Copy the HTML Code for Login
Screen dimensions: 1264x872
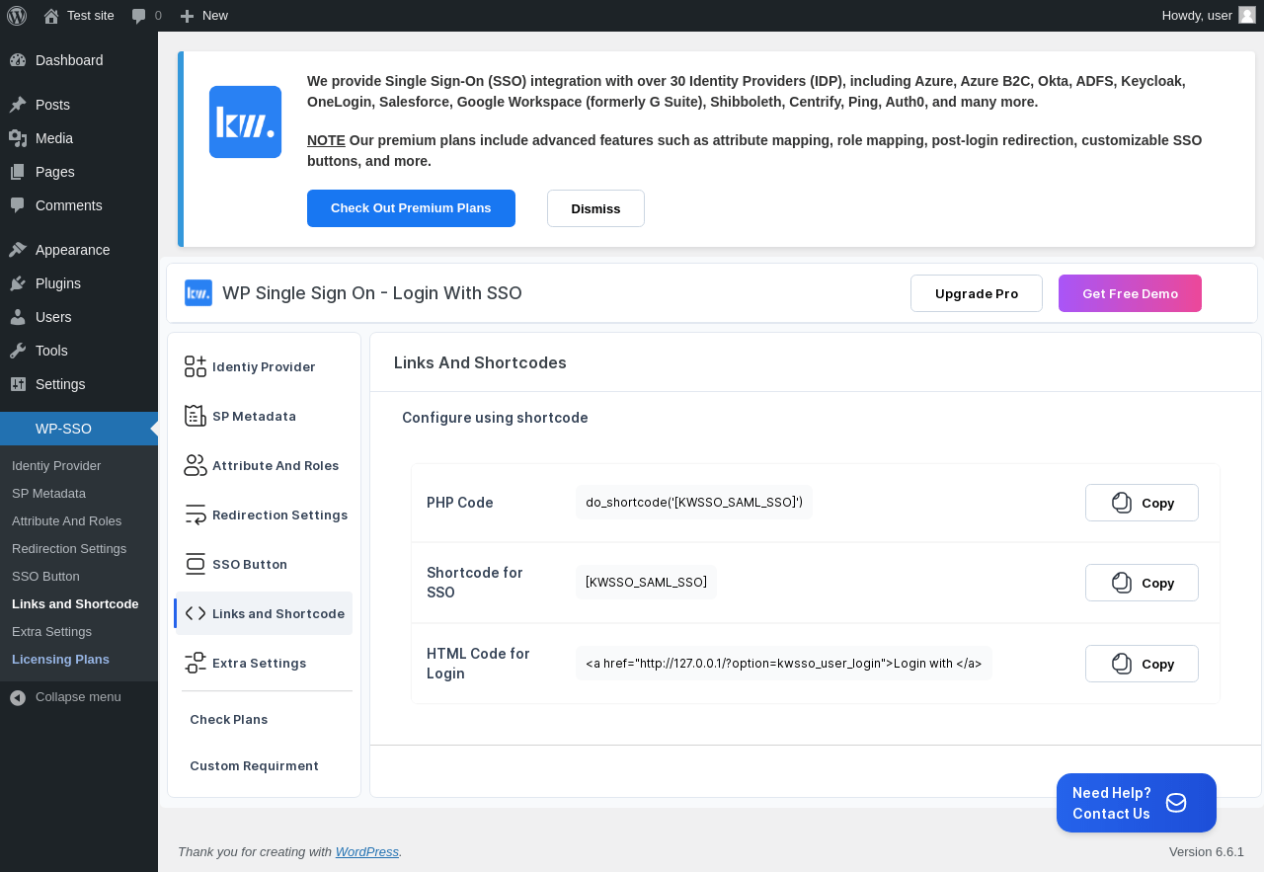pos(1142,664)
